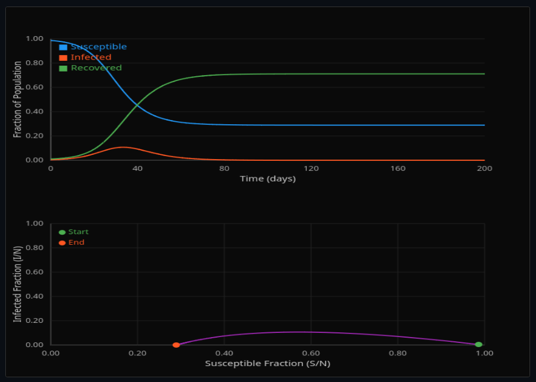Click the "Susceptible Fraction (S/N)" axis title
Viewport: 536px width, 382px height.
point(267,364)
